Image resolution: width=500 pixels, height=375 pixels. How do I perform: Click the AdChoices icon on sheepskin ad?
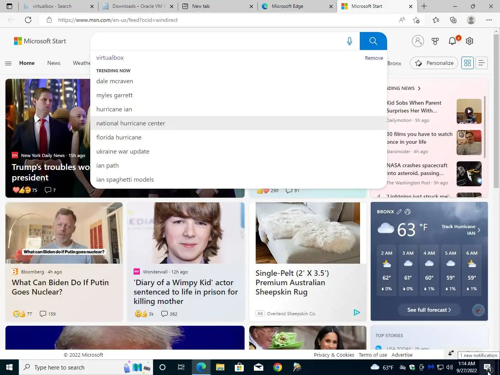click(x=357, y=312)
